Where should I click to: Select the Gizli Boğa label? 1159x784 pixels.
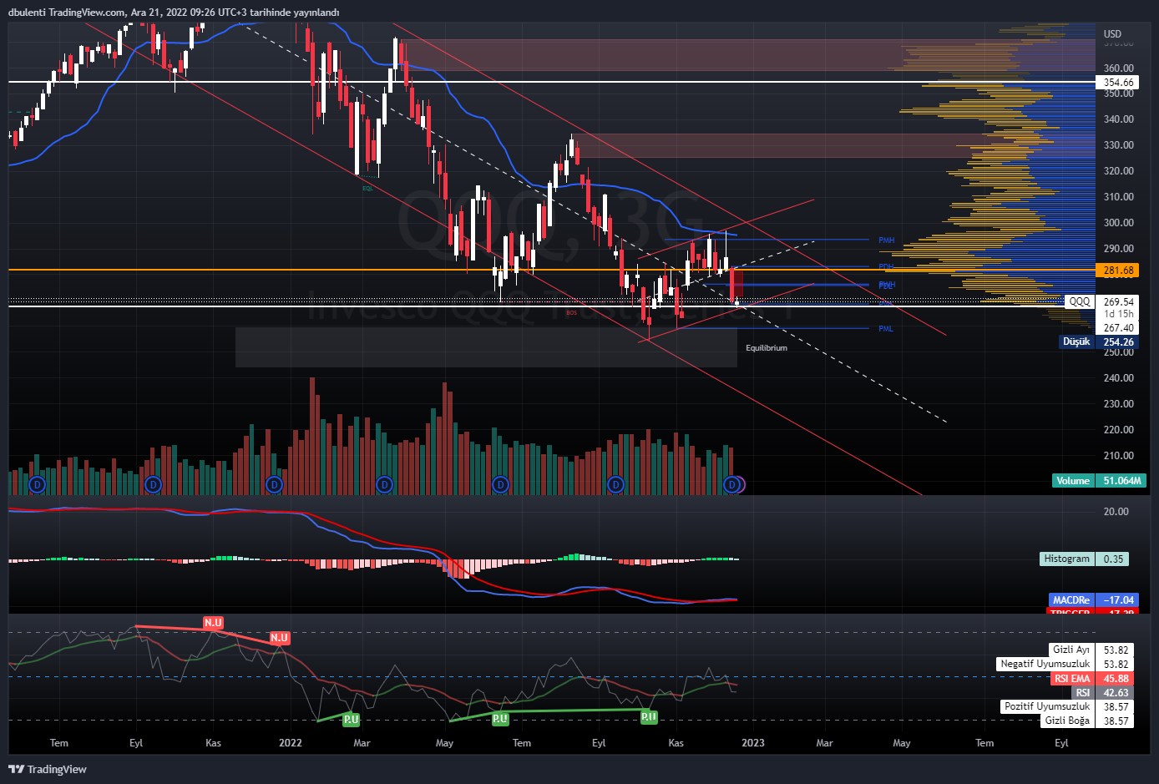pyautogui.click(x=1067, y=721)
